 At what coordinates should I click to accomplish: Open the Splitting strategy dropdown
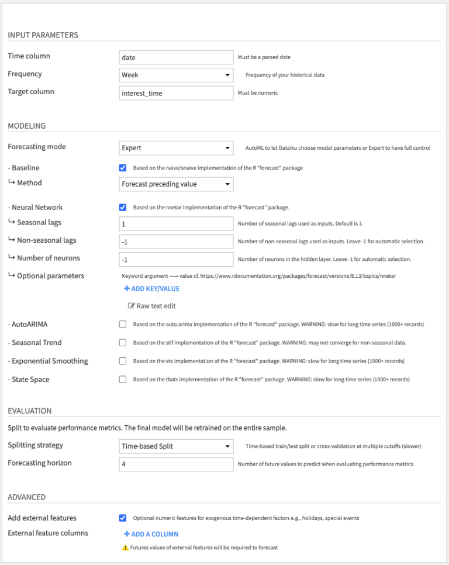tap(175, 446)
